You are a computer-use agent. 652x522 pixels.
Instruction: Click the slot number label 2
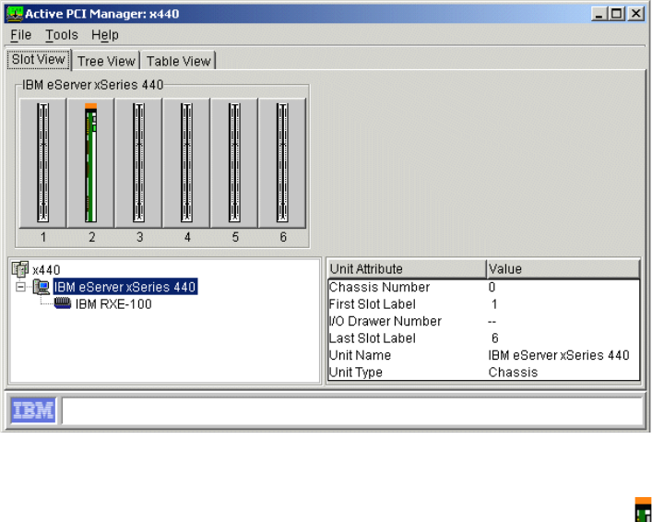91,237
